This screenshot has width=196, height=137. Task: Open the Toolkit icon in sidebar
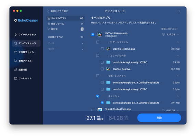(x=16, y=78)
